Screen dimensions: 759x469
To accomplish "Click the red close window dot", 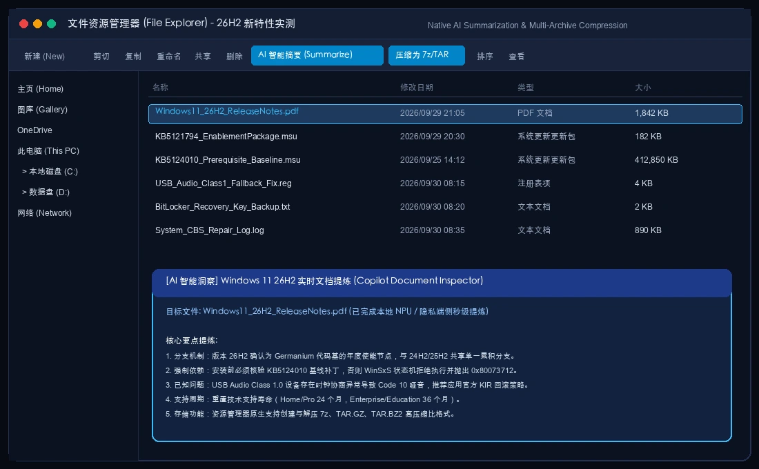I will [23, 23].
